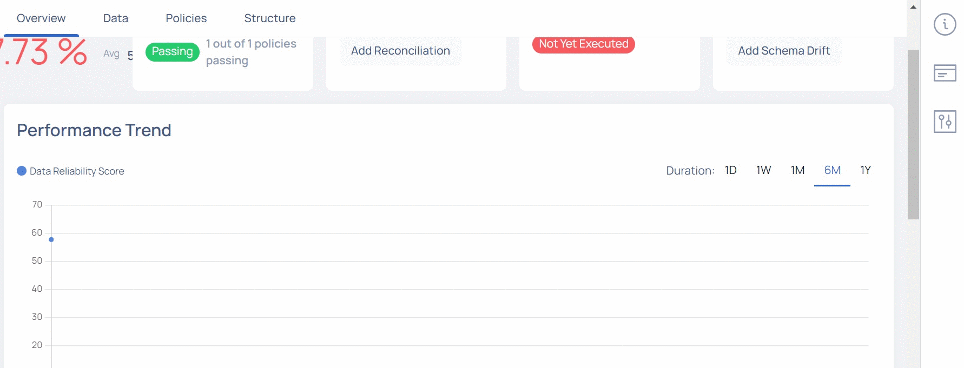Image resolution: width=964 pixels, height=368 pixels.
Task: Click the Add Schema Drift button
Action: pyautogui.click(x=784, y=51)
